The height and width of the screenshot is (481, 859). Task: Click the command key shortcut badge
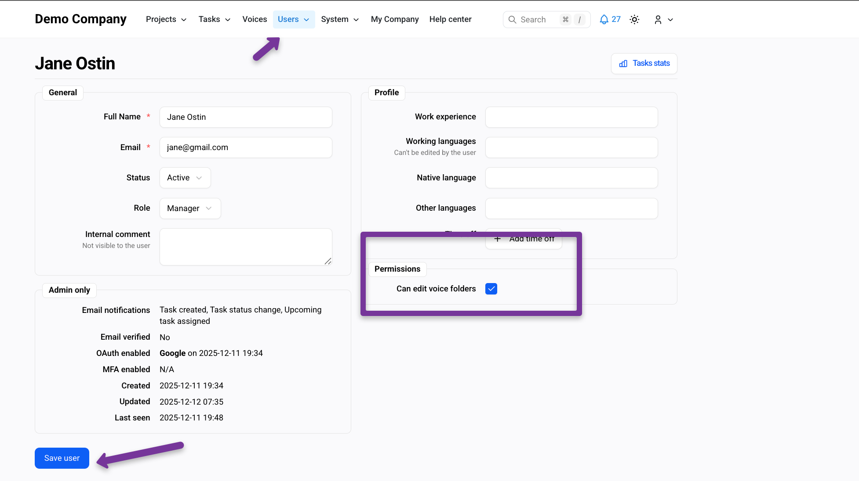566,20
